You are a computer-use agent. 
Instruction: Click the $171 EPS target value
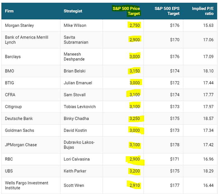click(175, 159)
